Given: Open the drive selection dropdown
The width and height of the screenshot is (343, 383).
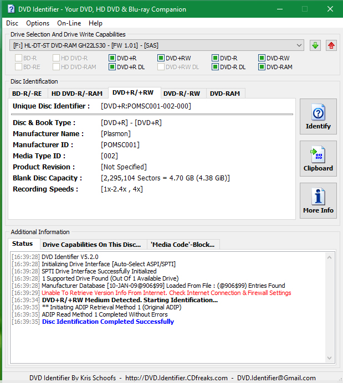Looking at the screenshot, I should point(157,45).
